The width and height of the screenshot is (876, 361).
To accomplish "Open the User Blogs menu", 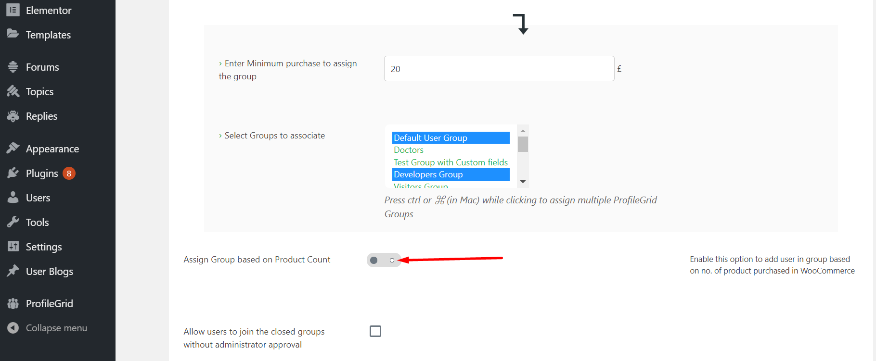I will click(x=50, y=271).
